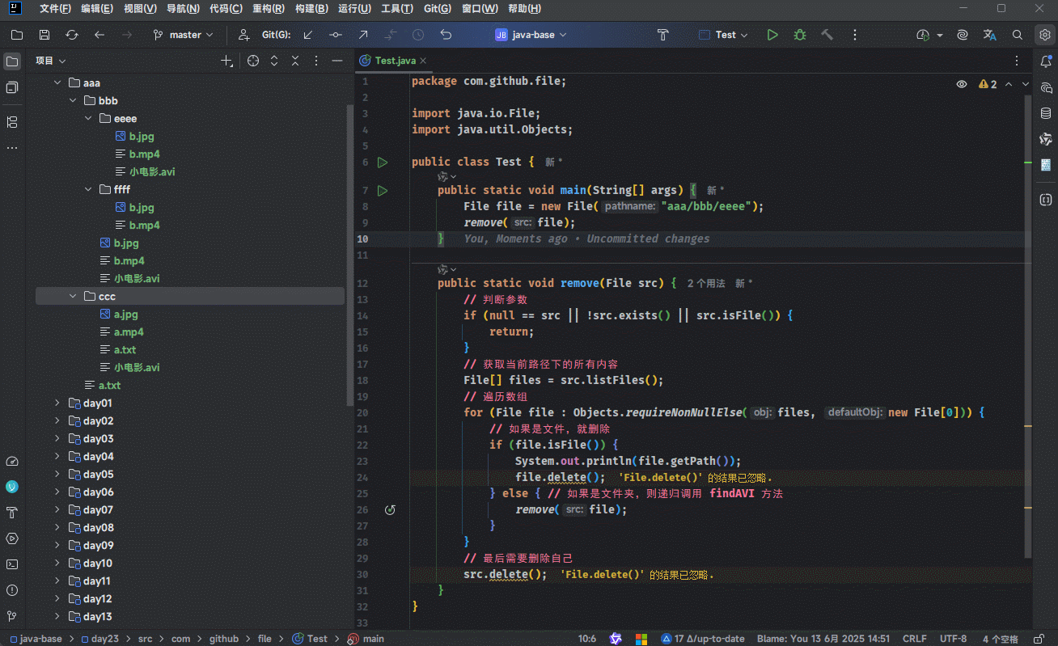This screenshot has width=1058, height=646.
Task: Open the 重构(R) menu
Action: [x=269, y=9]
